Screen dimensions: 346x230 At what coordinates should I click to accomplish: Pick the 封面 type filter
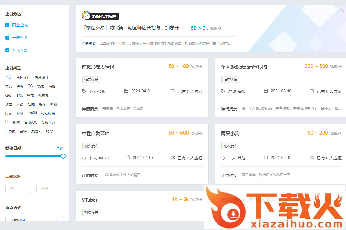click(x=9, y=104)
